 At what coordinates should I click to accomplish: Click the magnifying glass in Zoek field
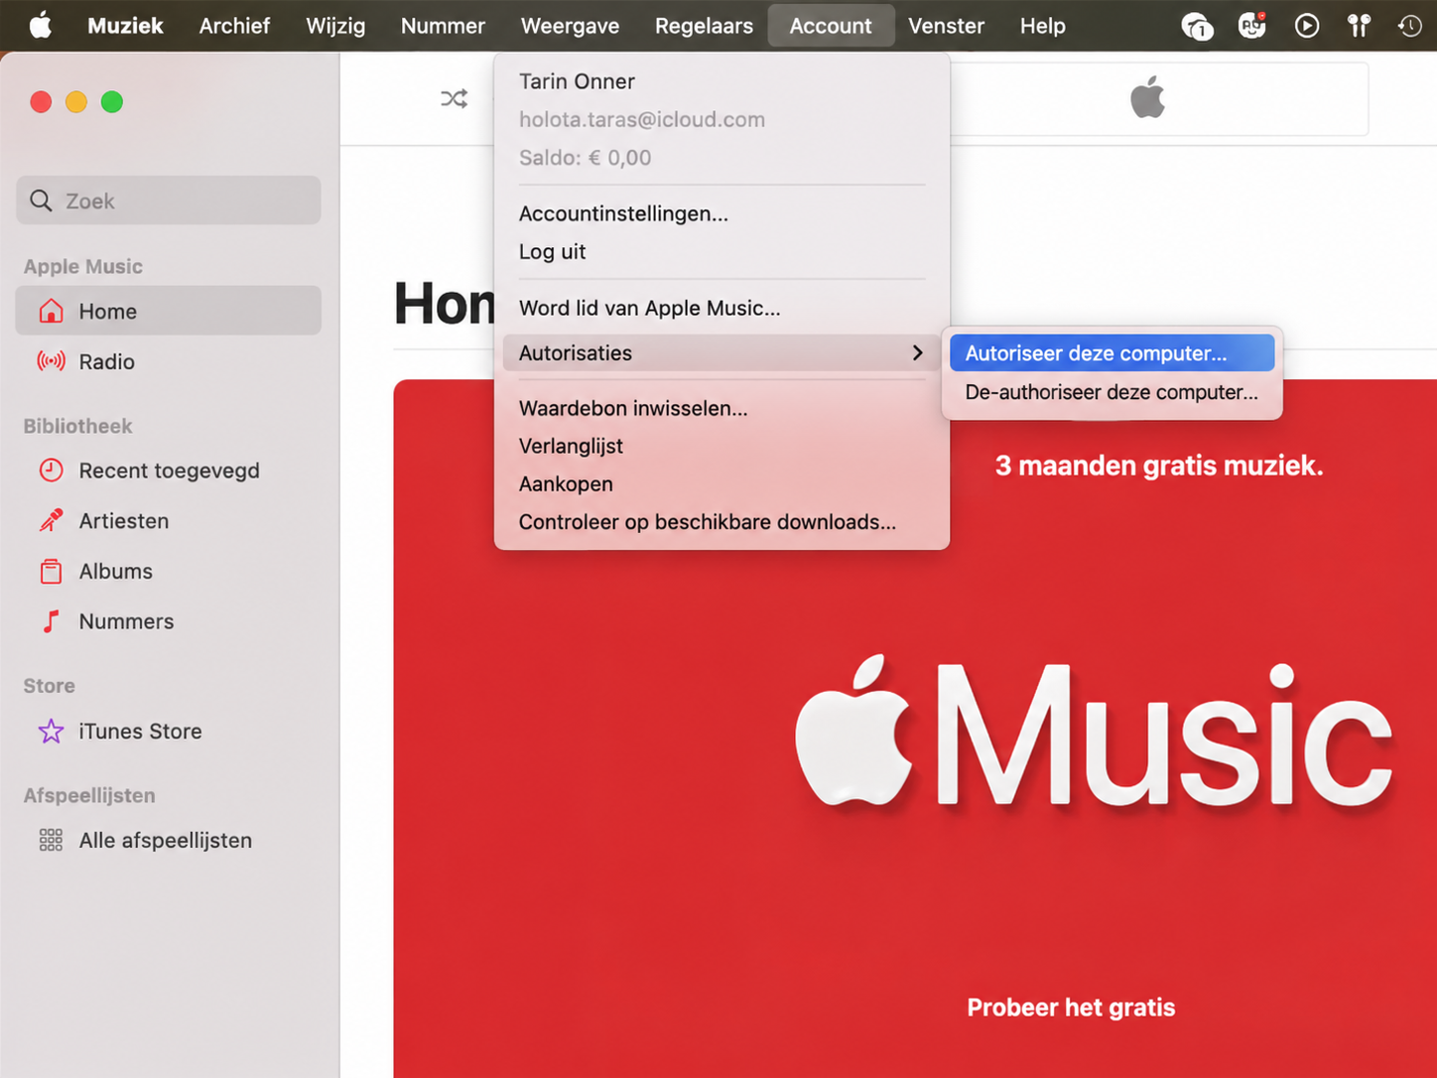point(41,201)
